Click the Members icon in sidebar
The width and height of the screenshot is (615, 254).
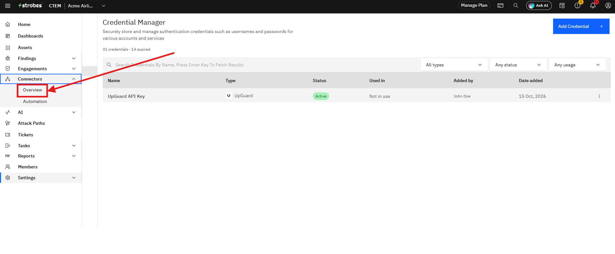[x=8, y=167]
